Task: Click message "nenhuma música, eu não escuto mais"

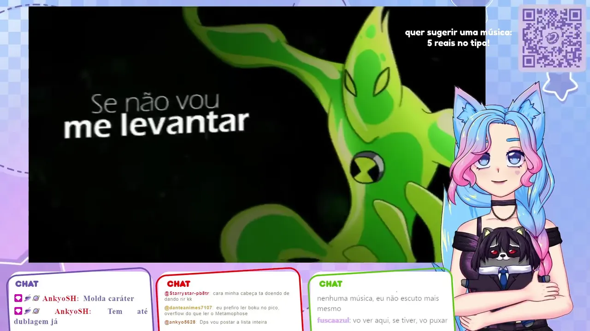Action: tap(378, 298)
